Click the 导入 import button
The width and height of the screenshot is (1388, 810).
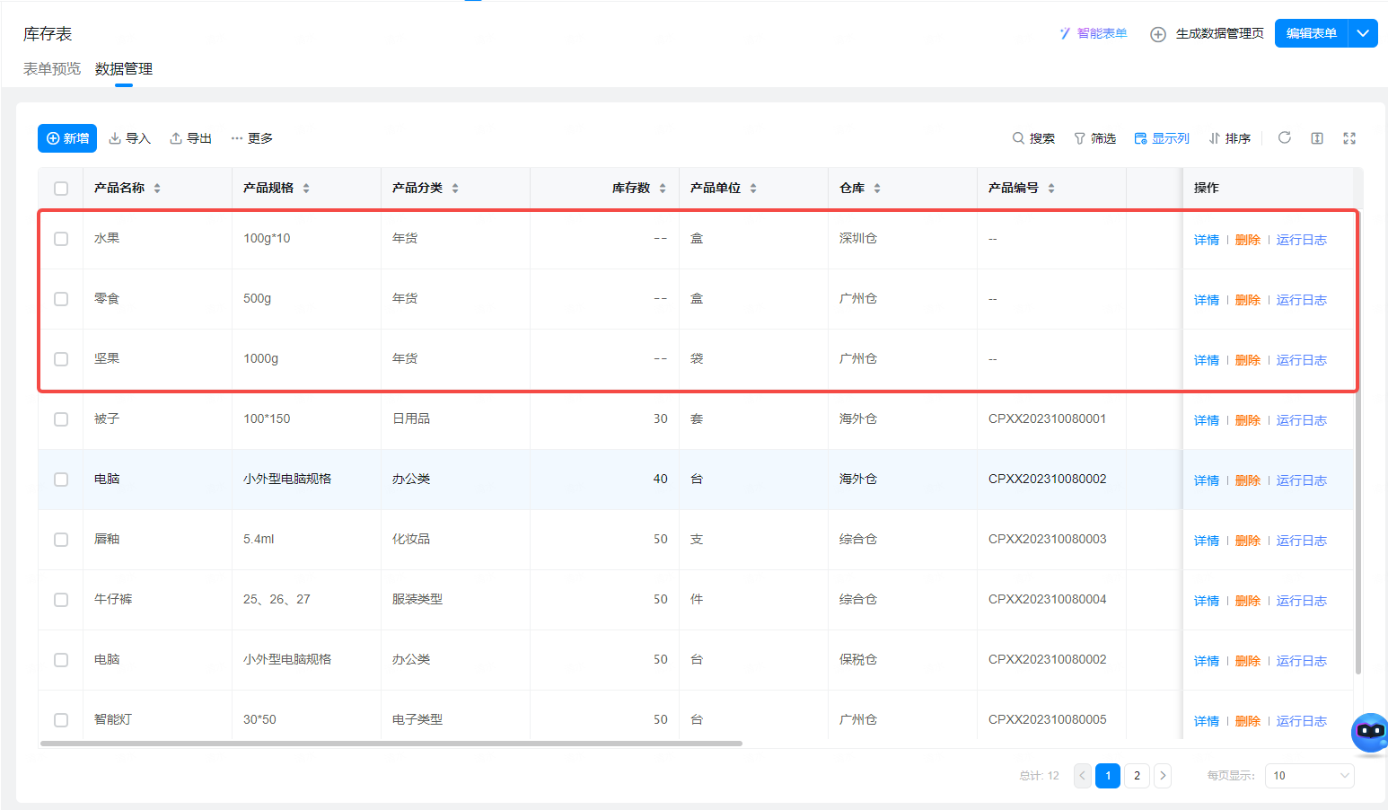[x=129, y=138]
